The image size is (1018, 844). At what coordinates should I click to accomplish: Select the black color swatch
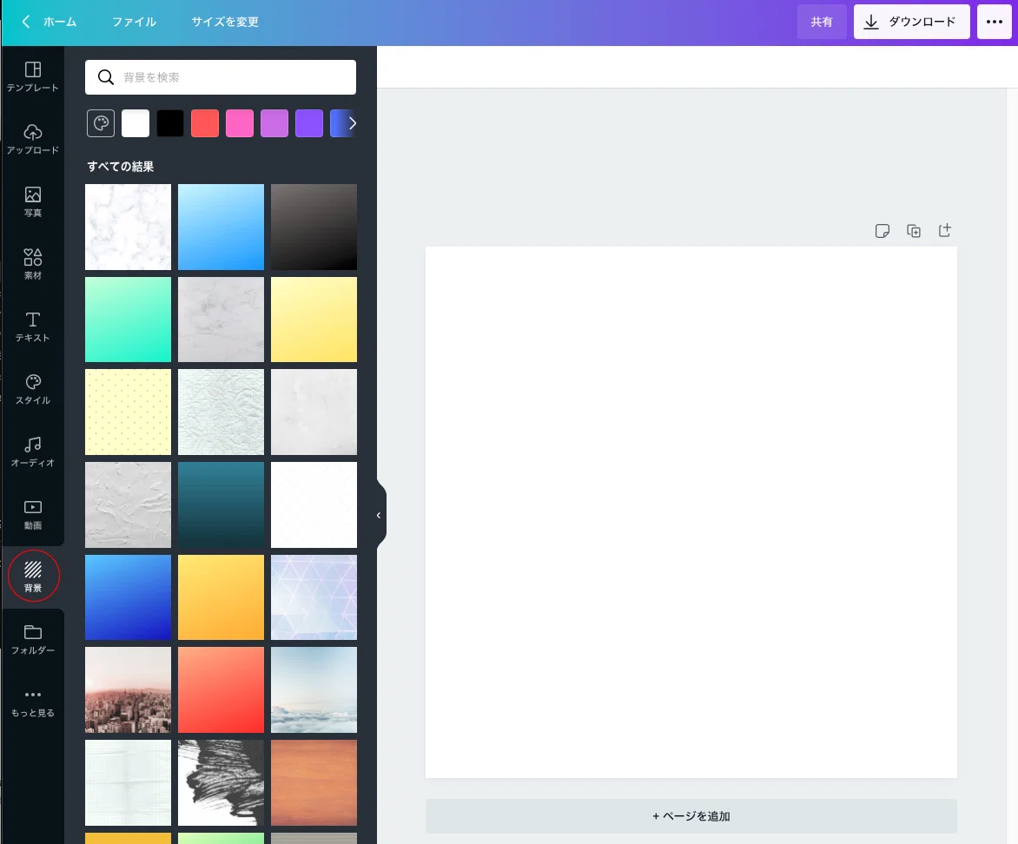[170, 123]
